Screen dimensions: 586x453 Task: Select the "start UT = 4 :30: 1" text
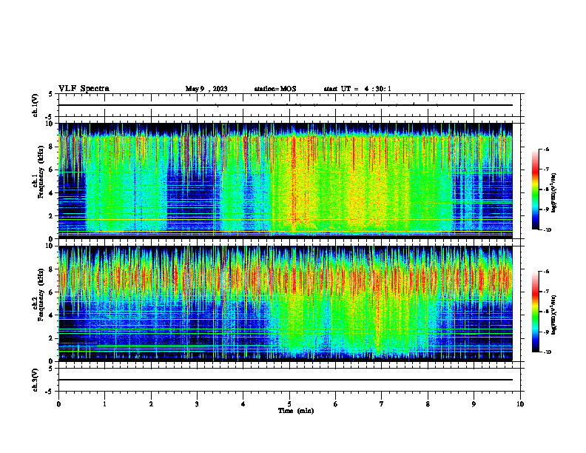357,89
